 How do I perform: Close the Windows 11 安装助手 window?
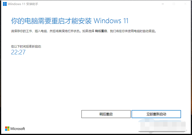pos(185,4)
